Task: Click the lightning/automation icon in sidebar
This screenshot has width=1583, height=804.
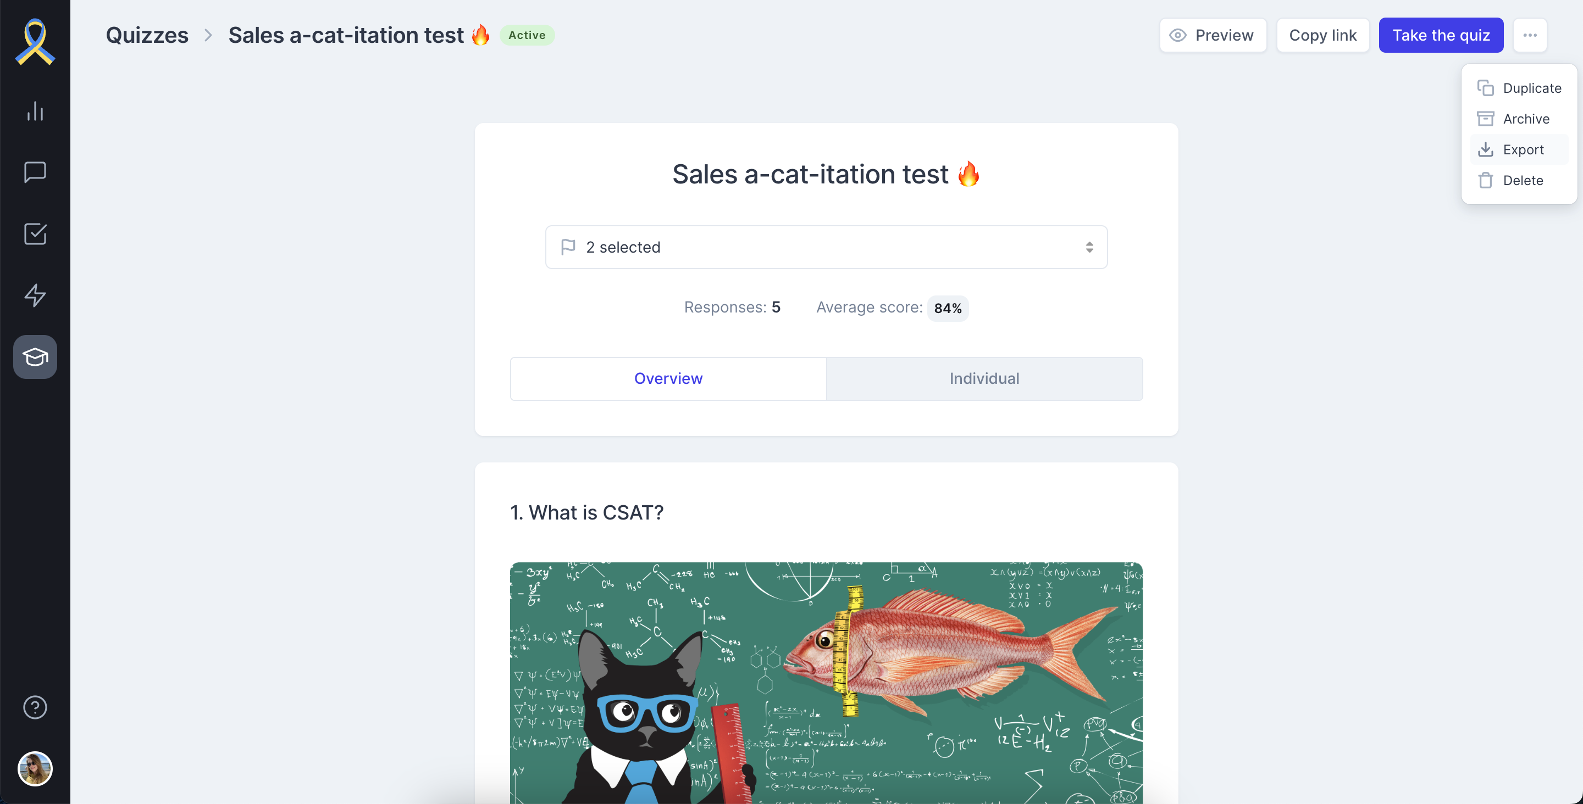Action: point(35,295)
